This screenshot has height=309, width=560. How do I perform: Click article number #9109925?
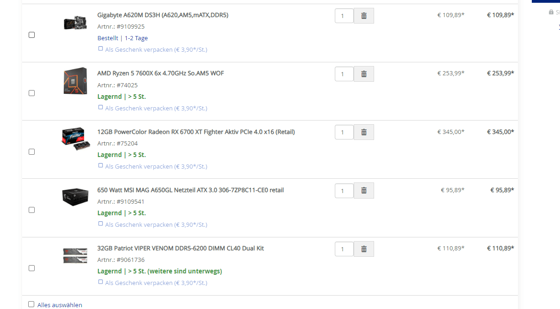130,26
